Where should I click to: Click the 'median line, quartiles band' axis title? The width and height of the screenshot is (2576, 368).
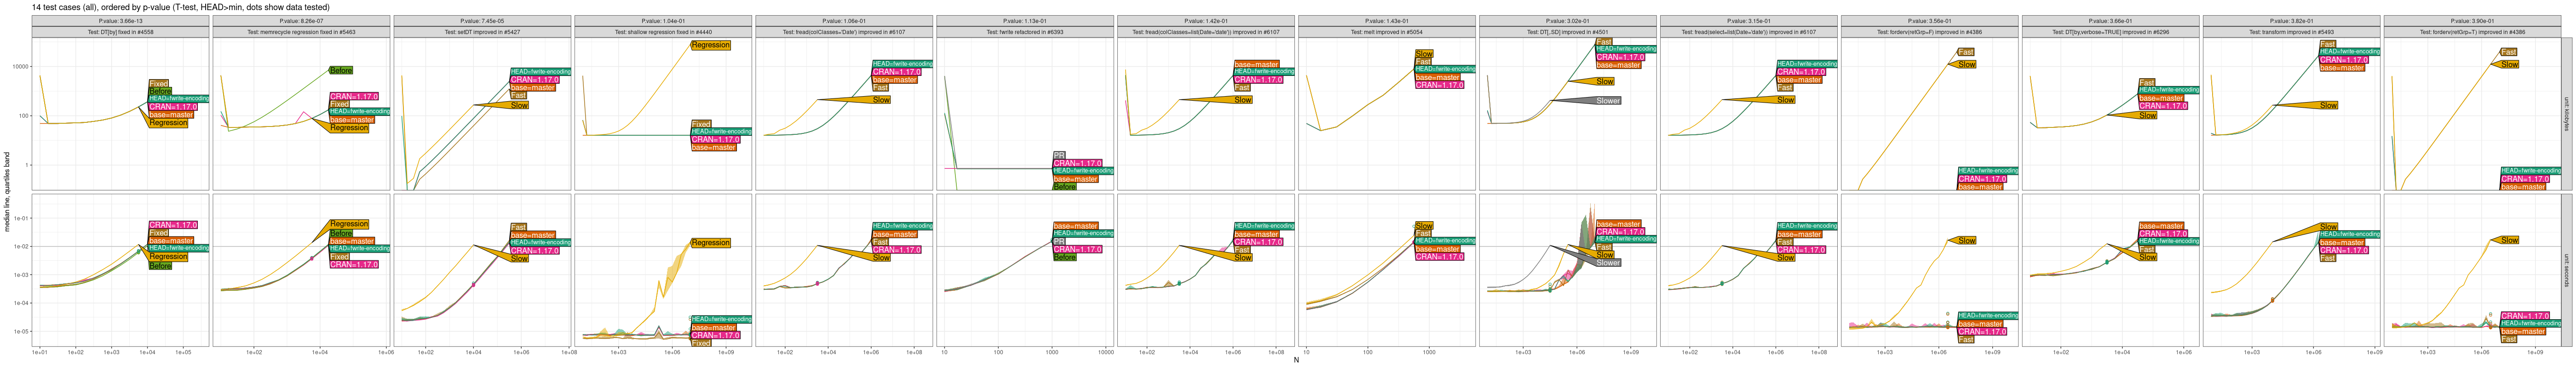pos(7,192)
